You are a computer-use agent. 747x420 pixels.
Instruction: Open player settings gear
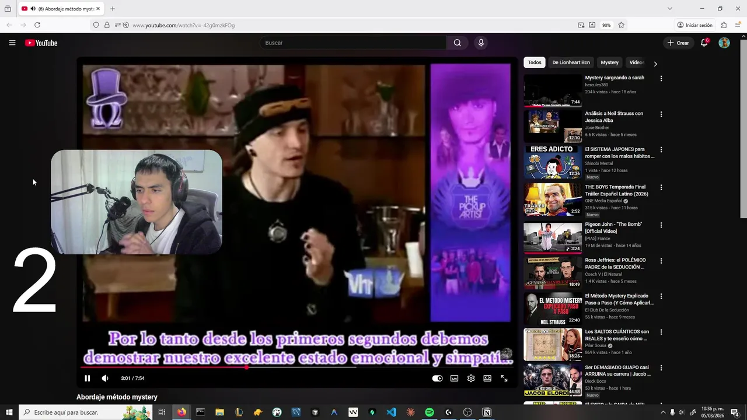[x=471, y=378]
